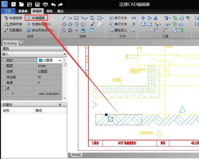Click properties panel scroll down arrow
Viewport: 199px width, 159px height.
coord(64,98)
